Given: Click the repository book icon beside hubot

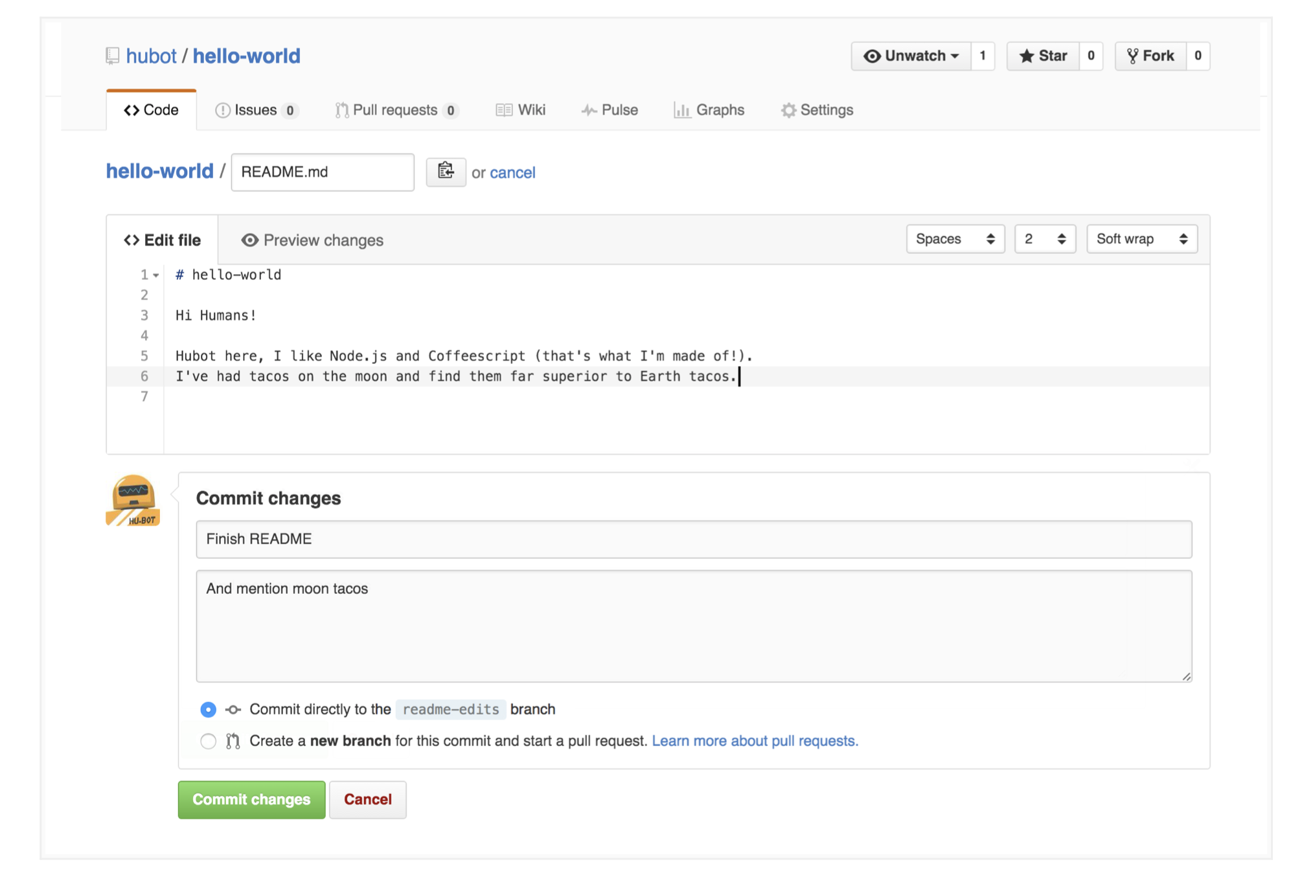Looking at the screenshot, I should coord(113,56).
